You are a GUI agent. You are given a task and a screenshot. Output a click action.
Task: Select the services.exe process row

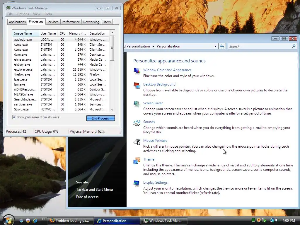(61, 104)
